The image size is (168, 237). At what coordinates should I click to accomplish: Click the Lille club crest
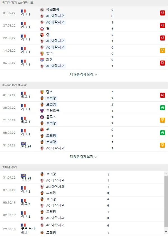tap(42, 28)
